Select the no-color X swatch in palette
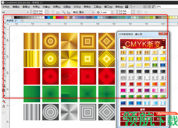Screen dimensions: 178x128 coord(13,17)
